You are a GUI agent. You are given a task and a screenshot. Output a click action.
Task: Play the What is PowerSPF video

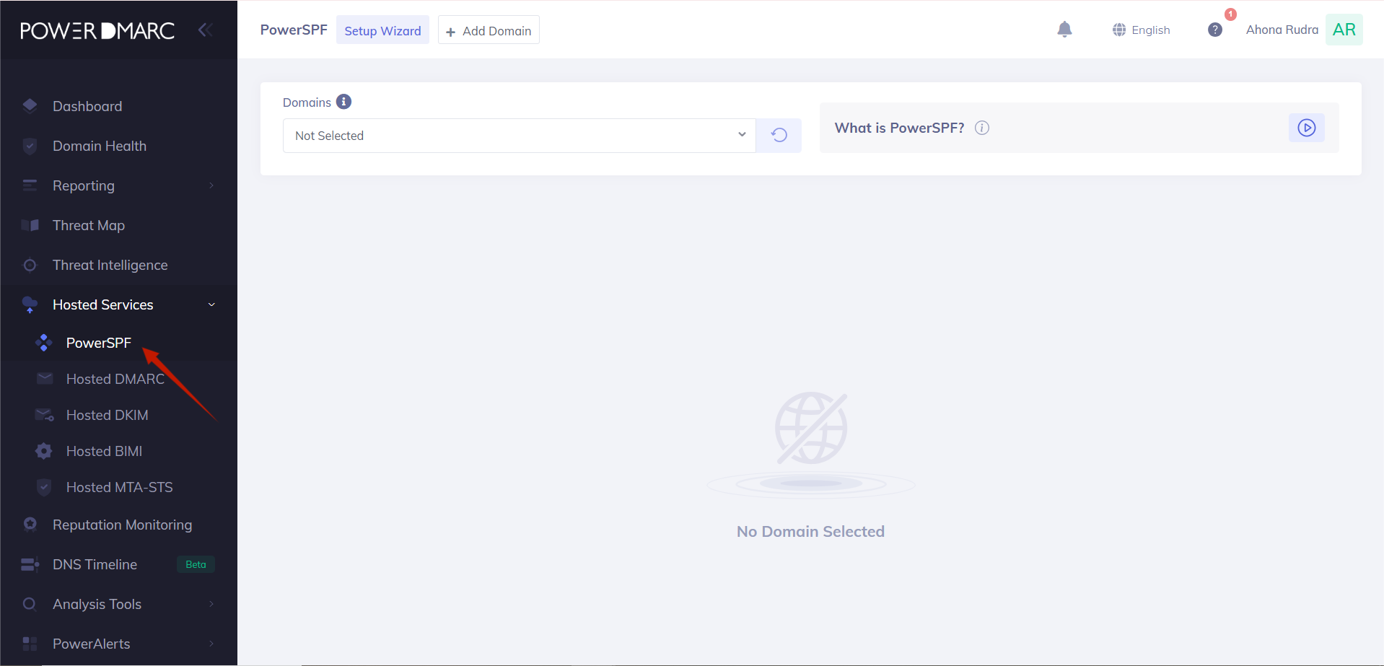coord(1306,128)
